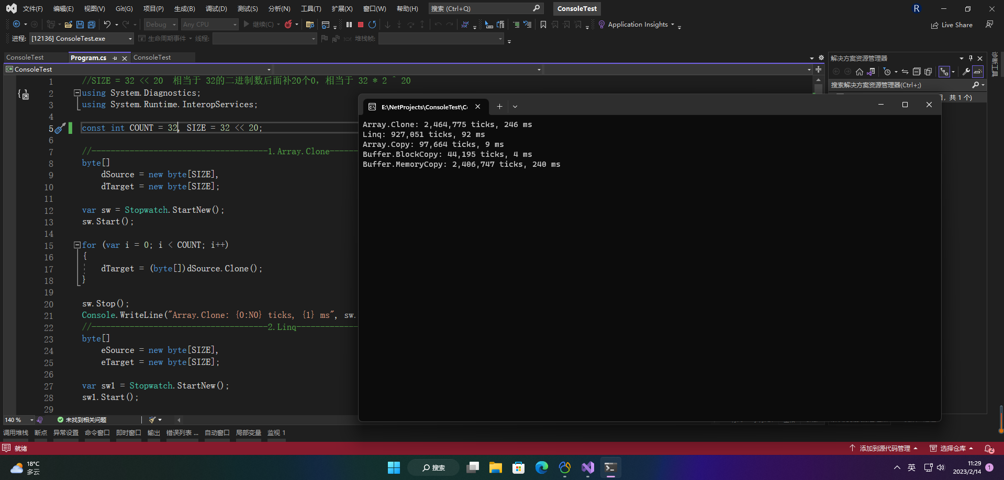Image resolution: width=1004 pixels, height=480 pixels.
Task: Click the Application Insights lightbulb icon
Action: pyautogui.click(x=602, y=25)
